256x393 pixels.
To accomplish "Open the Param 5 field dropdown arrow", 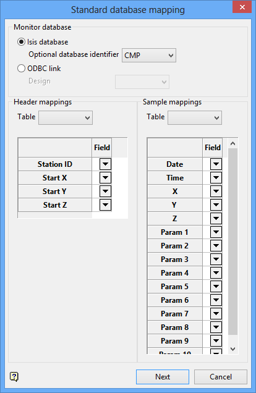I will coord(216,287).
